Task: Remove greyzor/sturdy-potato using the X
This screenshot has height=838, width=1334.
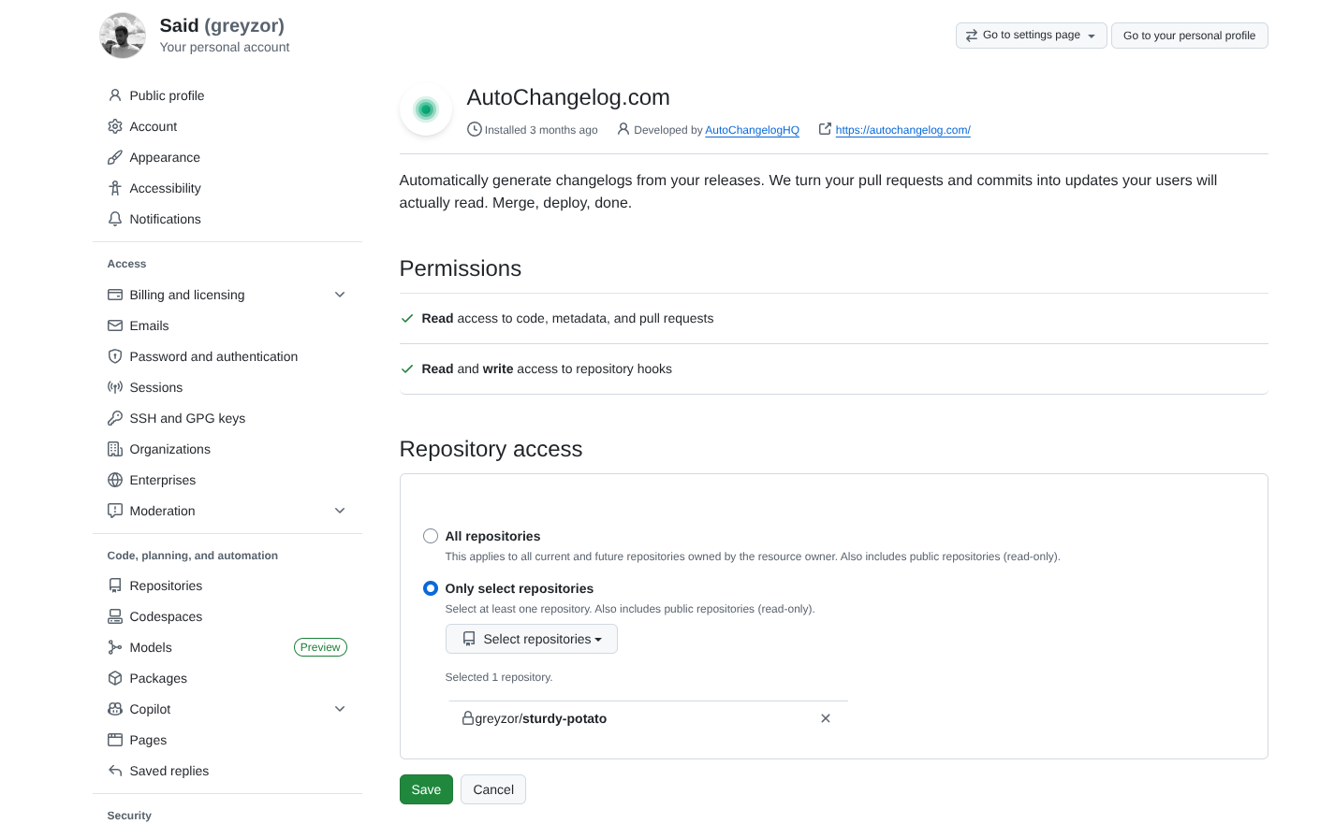Action: pyautogui.click(x=825, y=718)
